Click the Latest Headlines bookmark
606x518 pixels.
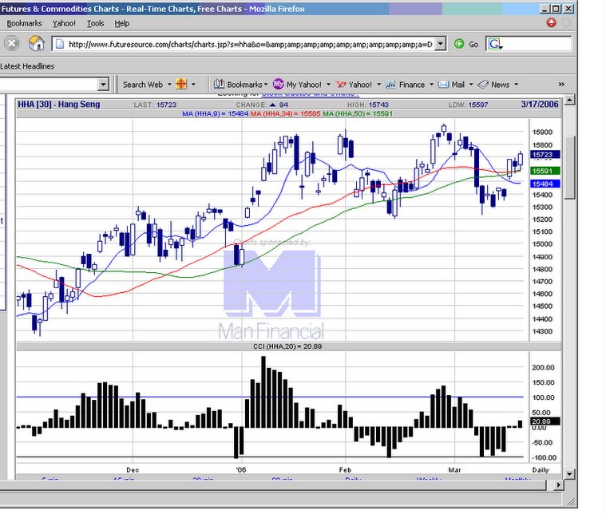[27, 66]
